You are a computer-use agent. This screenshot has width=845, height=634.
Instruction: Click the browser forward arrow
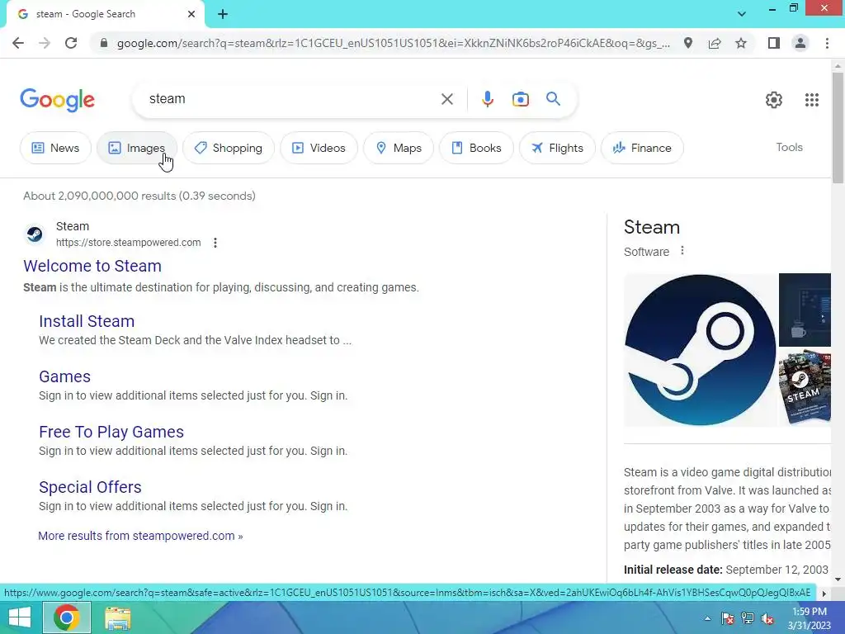[x=45, y=43]
